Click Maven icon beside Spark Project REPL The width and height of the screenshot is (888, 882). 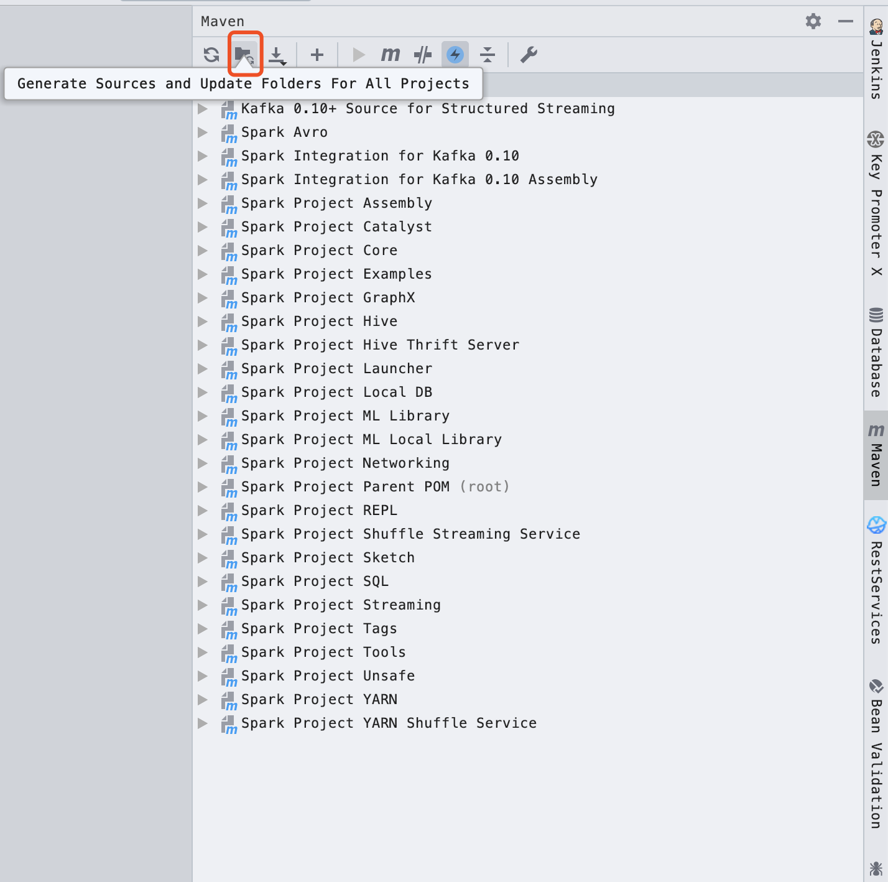[229, 511]
